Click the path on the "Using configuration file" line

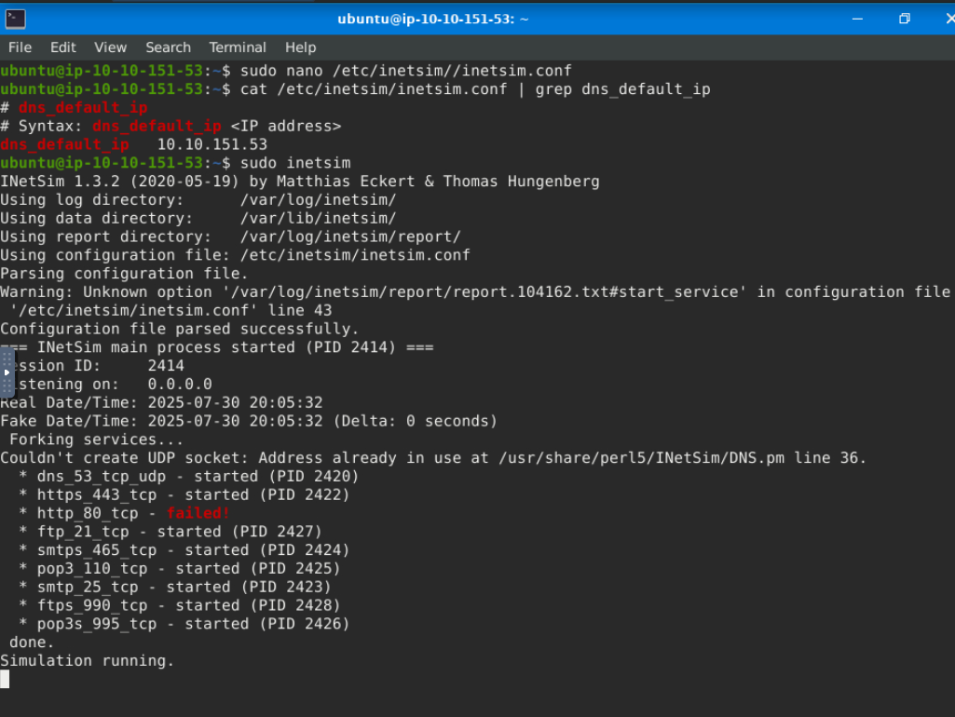point(356,255)
